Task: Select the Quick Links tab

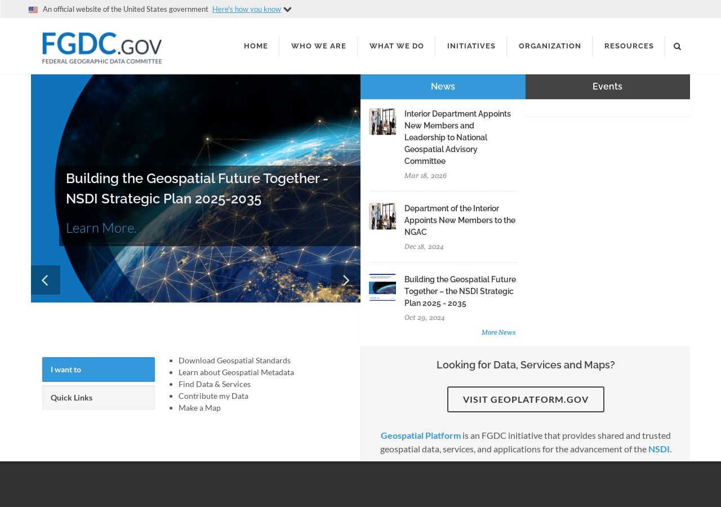Action: [99, 398]
